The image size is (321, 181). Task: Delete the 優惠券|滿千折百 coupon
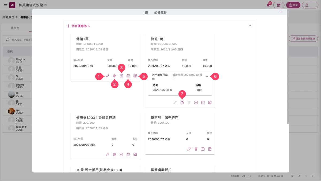point(196,149)
